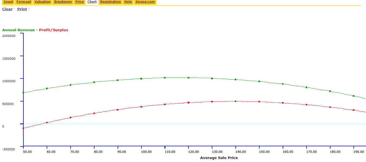Click the green revenue point at price 120.00
Image resolution: width=366 pixels, height=162 pixels.
tap(188, 78)
